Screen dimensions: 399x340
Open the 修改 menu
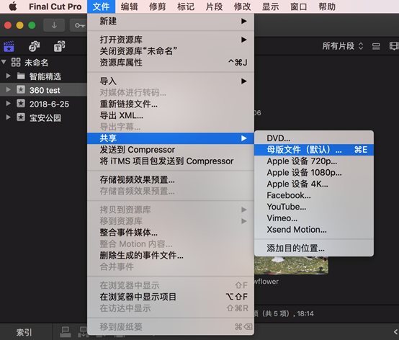click(x=242, y=6)
